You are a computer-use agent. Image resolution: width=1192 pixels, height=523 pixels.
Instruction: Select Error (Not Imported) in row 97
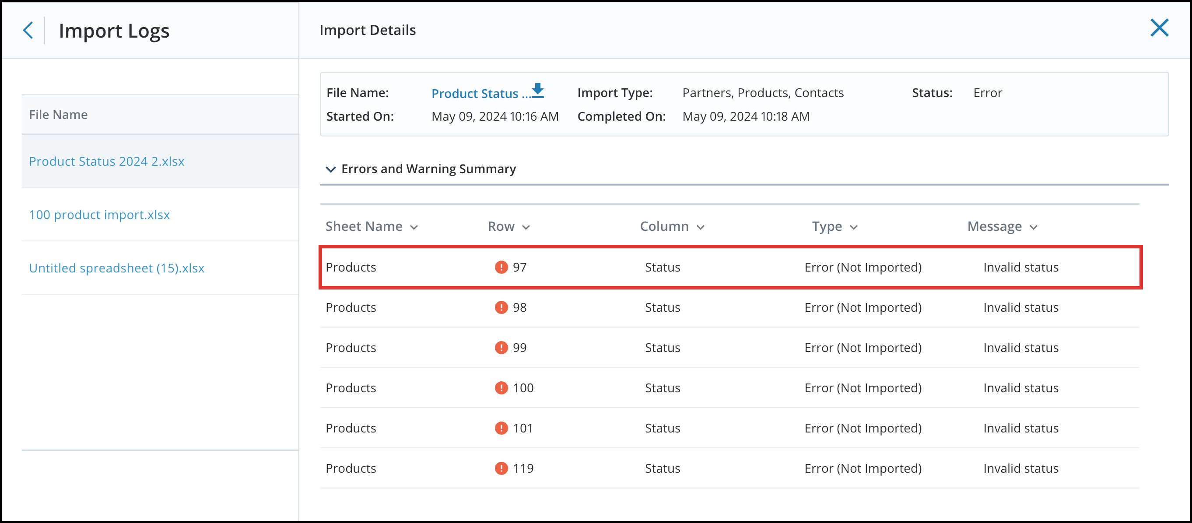tap(863, 267)
